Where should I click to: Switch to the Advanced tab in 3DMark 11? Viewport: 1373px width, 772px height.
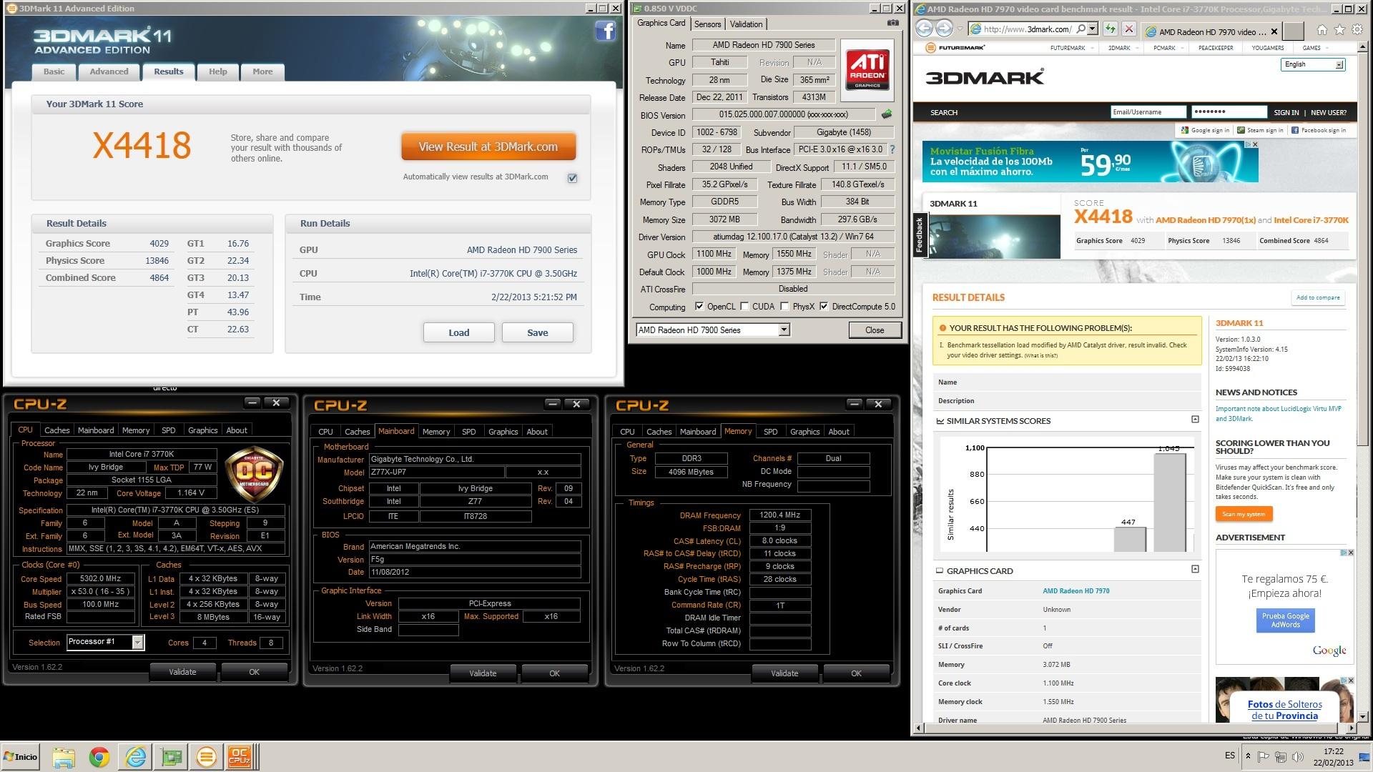point(109,71)
